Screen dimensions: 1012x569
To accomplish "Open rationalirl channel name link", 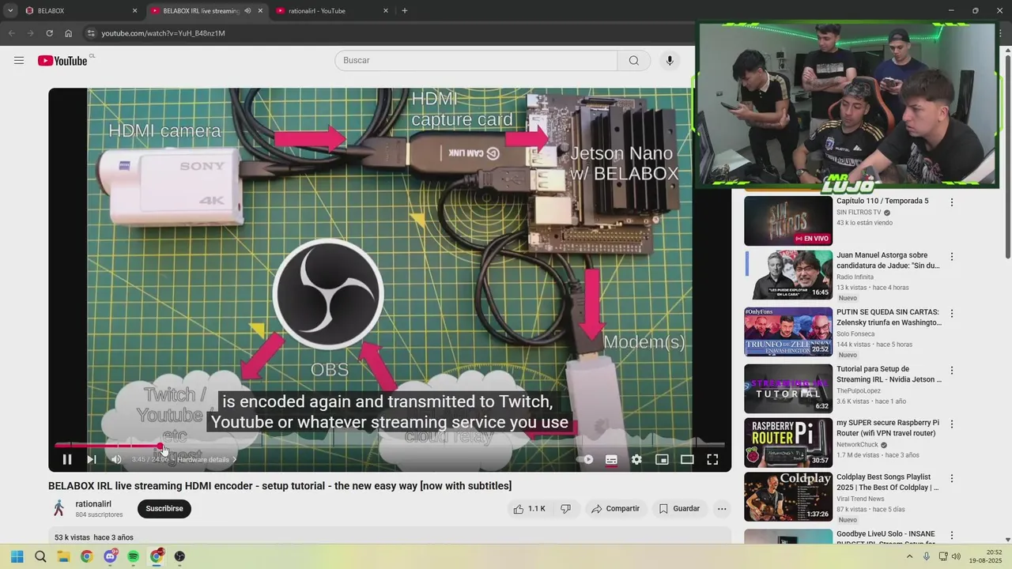I will (93, 504).
